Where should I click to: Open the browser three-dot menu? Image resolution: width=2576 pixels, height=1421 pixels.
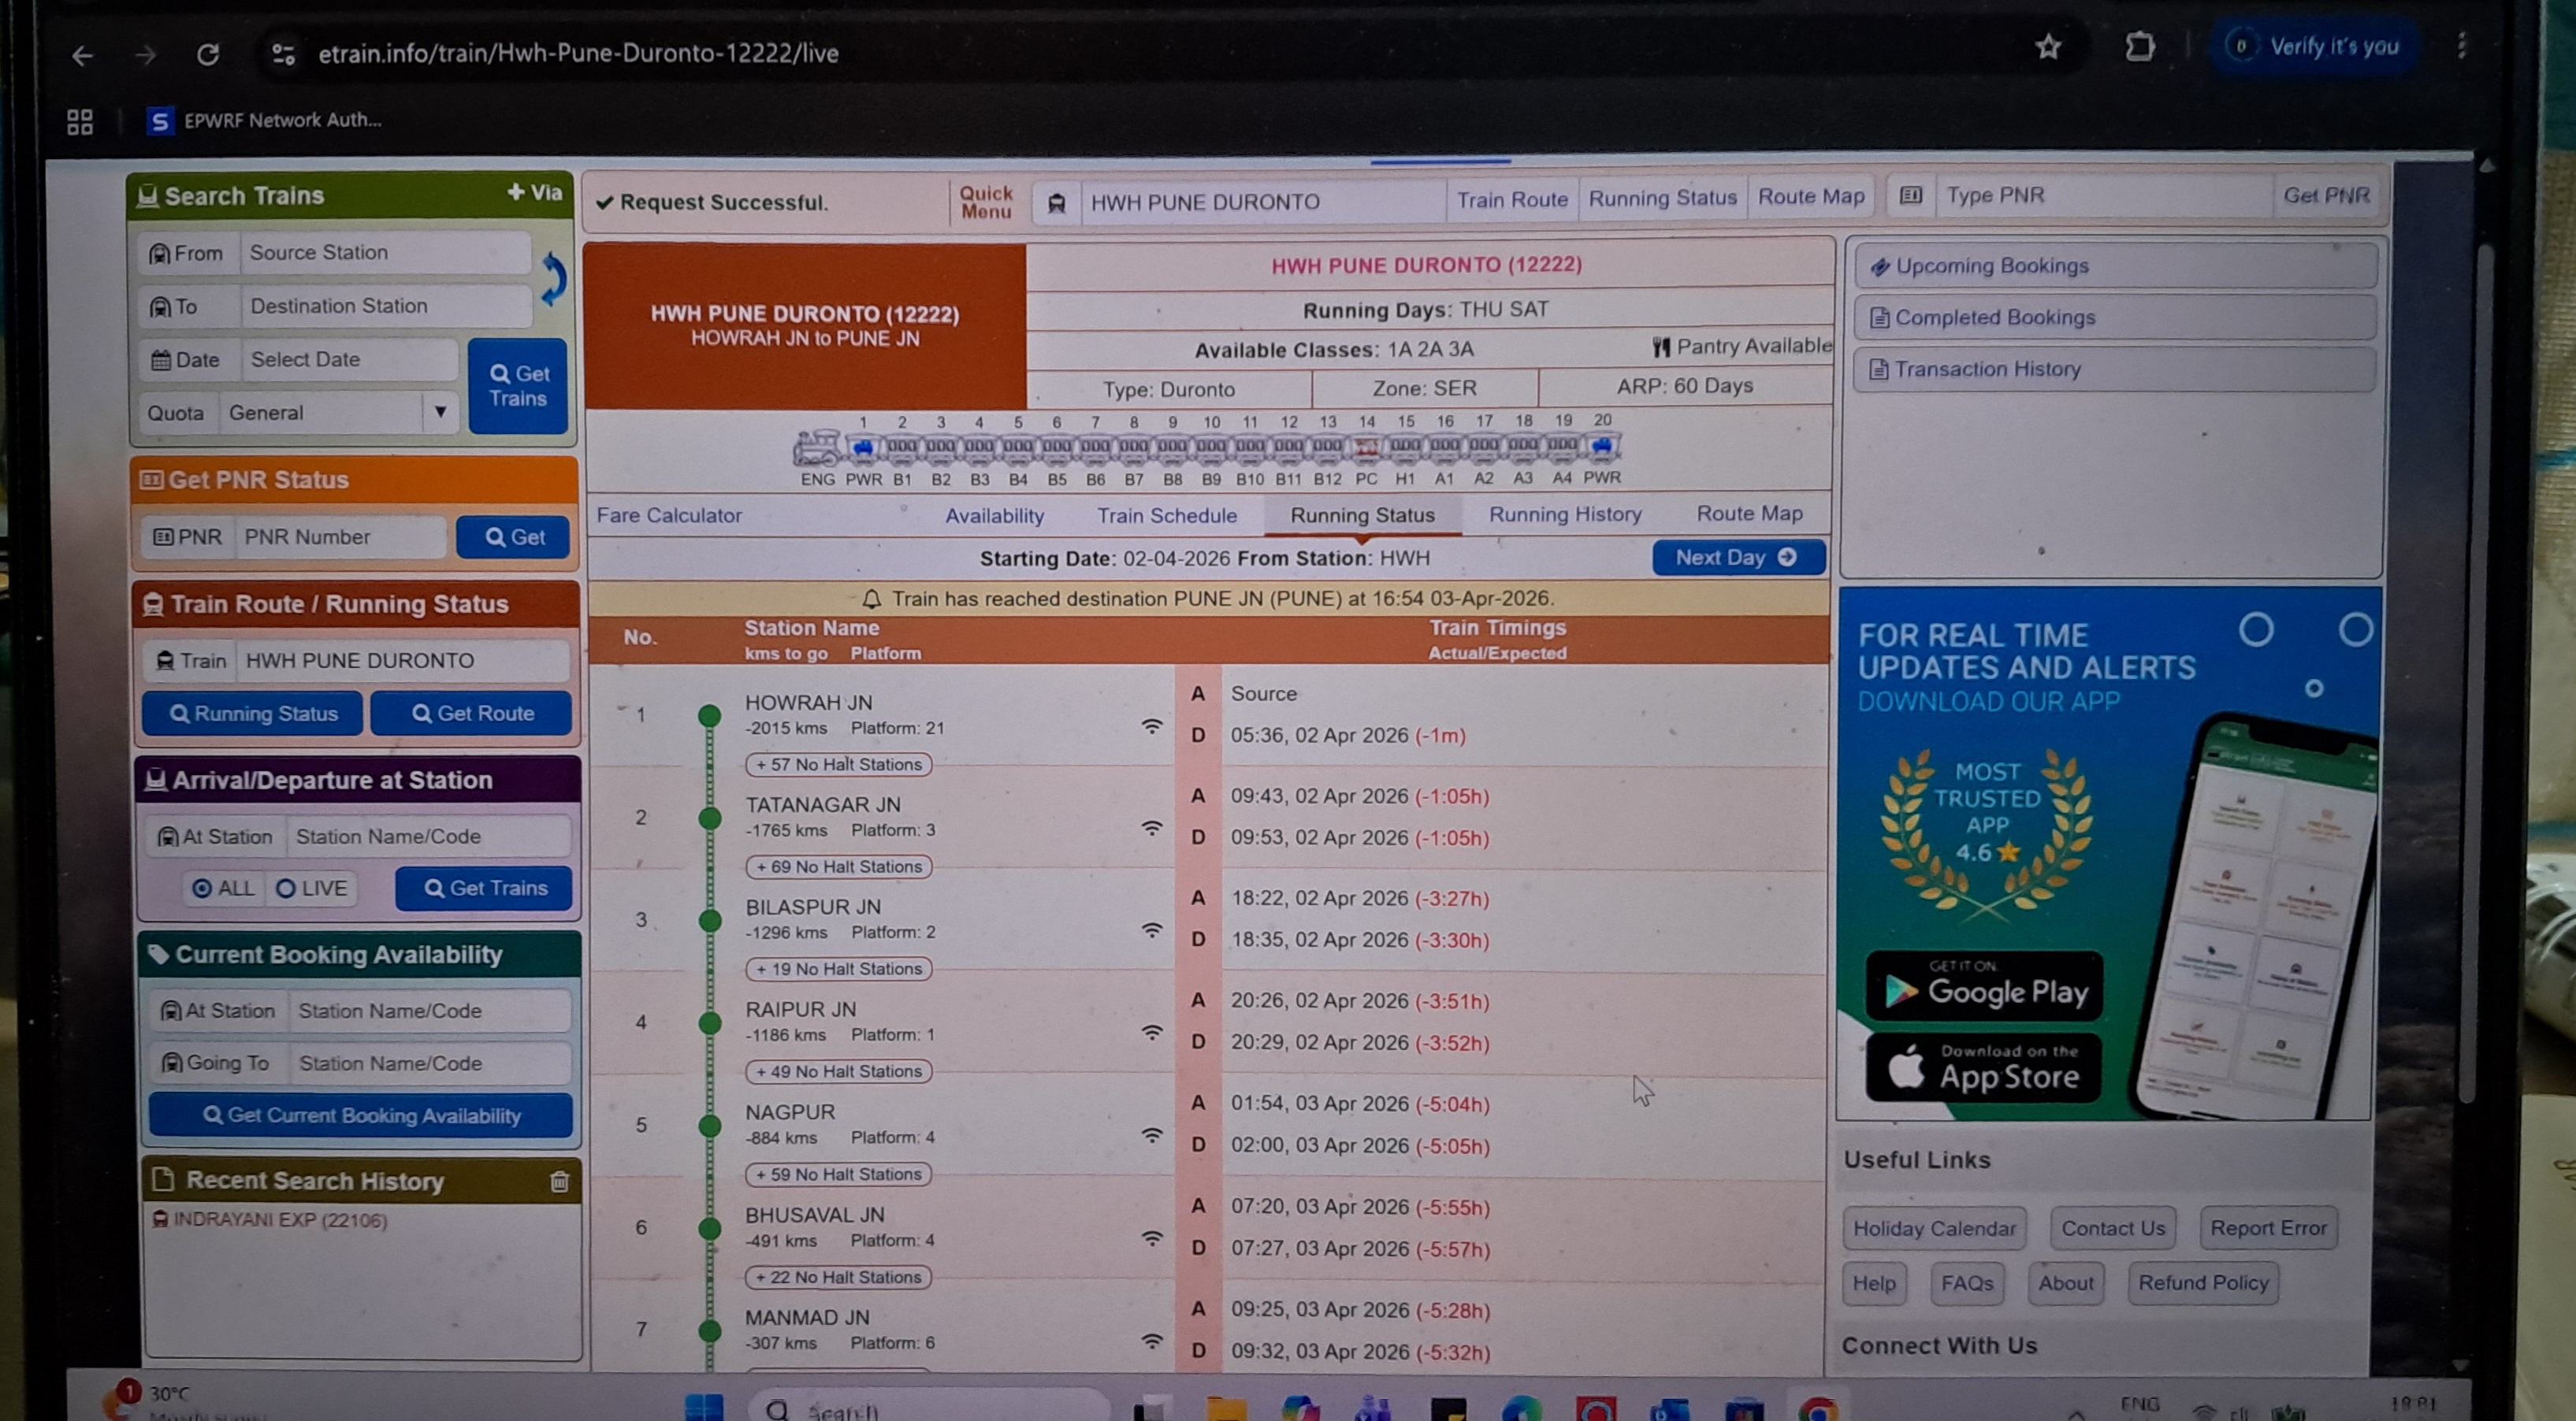[2461, 46]
